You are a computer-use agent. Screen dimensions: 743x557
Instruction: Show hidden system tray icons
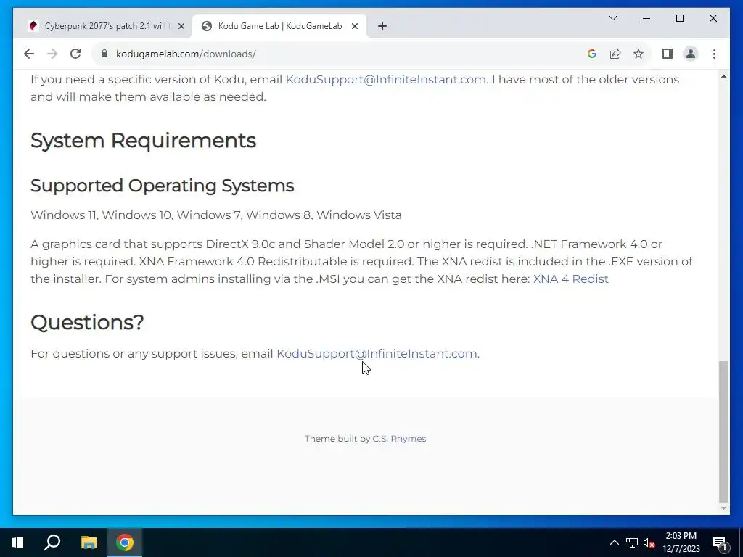(614, 542)
